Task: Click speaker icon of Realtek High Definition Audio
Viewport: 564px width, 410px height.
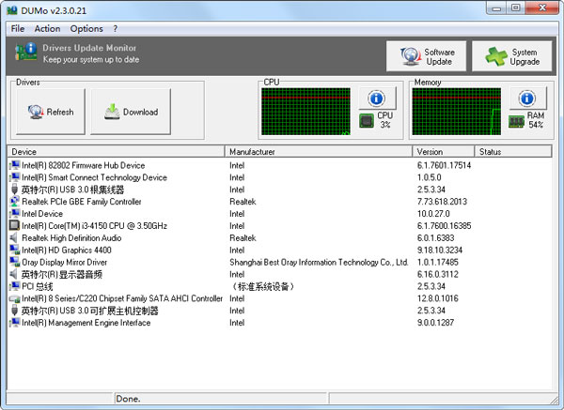Action: click(x=14, y=237)
